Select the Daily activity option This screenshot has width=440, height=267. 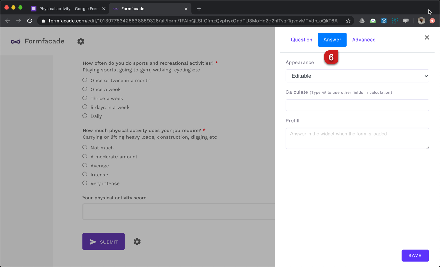[x=85, y=116]
